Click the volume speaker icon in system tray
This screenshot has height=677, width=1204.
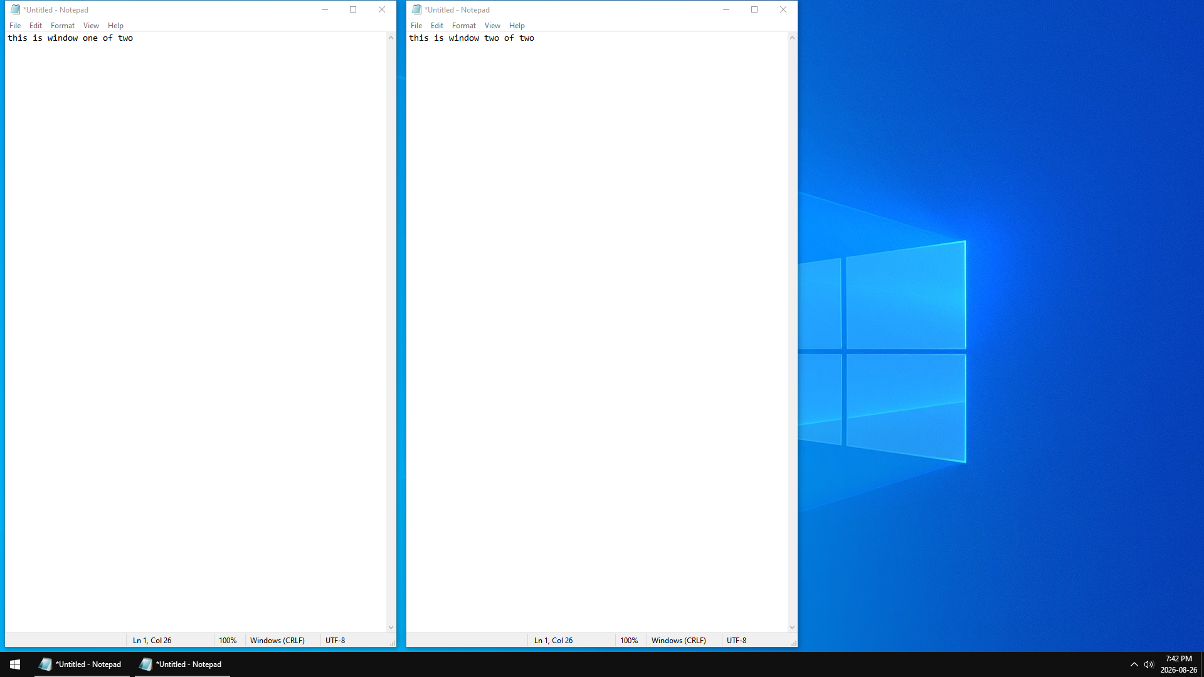click(x=1149, y=664)
